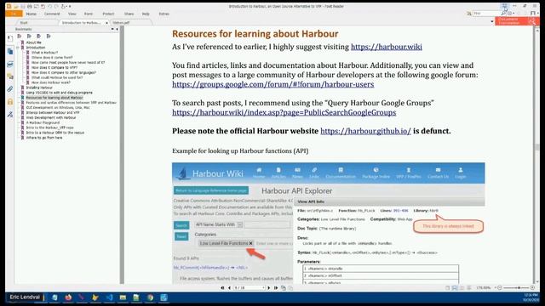Click inside the Find search field

[486, 14]
